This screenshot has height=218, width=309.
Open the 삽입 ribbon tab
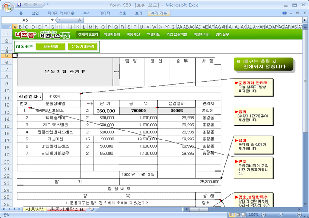35,13
